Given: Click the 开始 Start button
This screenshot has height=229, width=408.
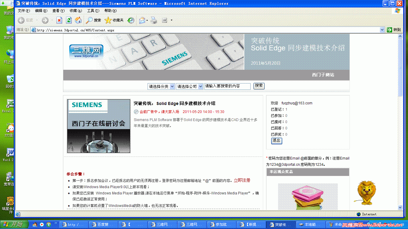Looking at the screenshot, I should point(14,224).
